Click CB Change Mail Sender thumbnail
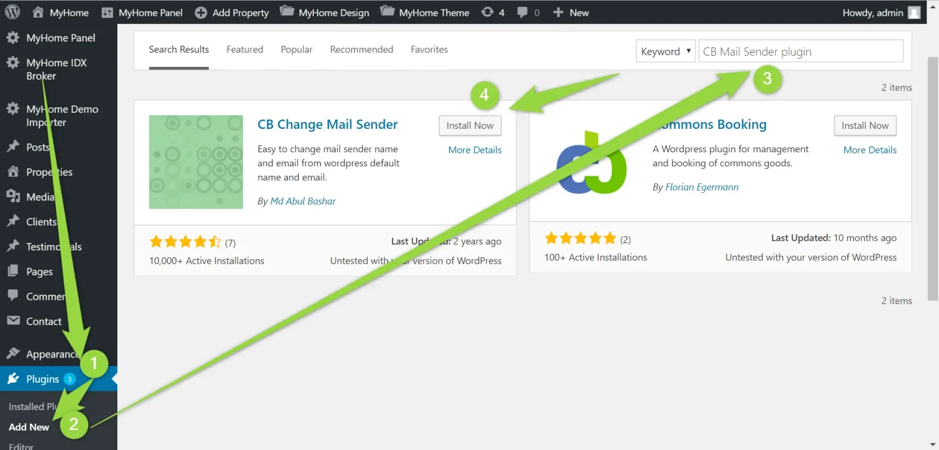The height and width of the screenshot is (450, 939). (x=196, y=162)
